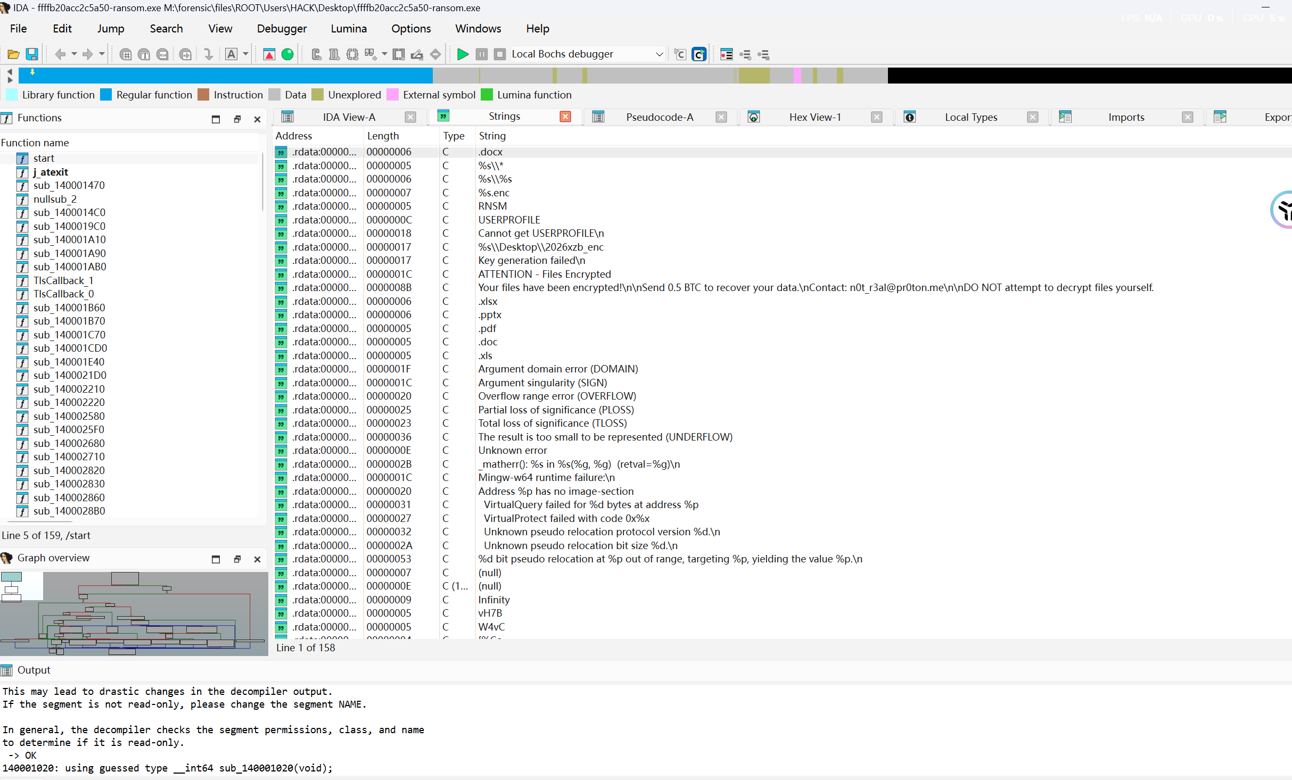Maximize the Functions panel
Viewport: 1292px width, 780px height.
click(216, 119)
